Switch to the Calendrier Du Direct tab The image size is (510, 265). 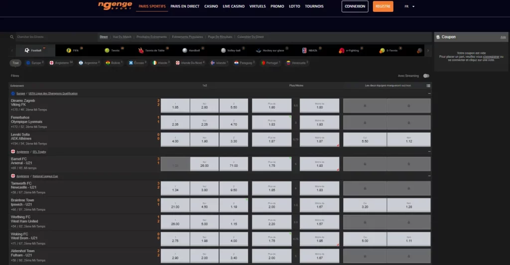click(251, 37)
